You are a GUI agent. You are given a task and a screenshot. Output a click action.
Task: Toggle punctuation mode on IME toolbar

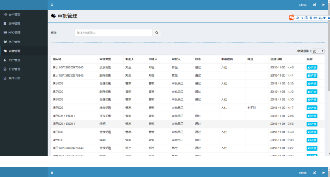tap(302, 18)
